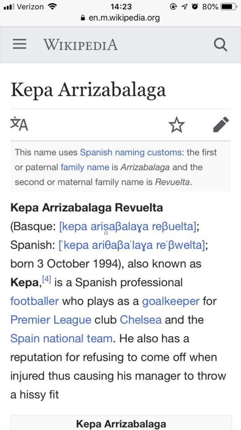Open the footballer link
The image size is (241, 430).
(x=35, y=301)
